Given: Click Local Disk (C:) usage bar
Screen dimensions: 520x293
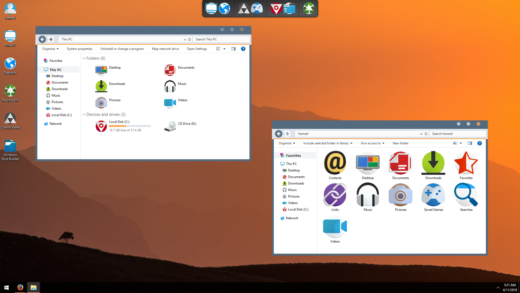Looking at the screenshot, I should click(130, 126).
